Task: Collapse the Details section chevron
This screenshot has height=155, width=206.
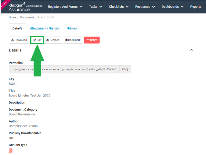Action: pyautogui.click(x=191, y=50)
